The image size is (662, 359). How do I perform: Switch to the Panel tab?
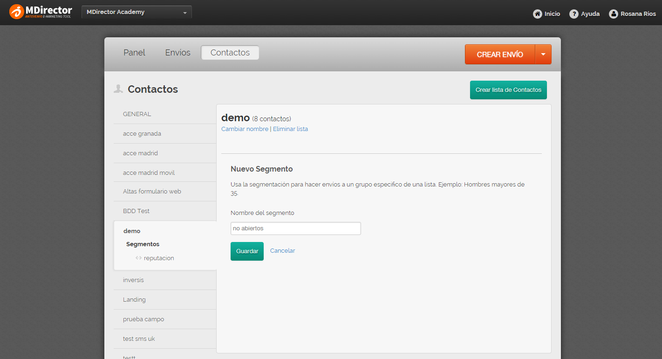tap(134, 53)
